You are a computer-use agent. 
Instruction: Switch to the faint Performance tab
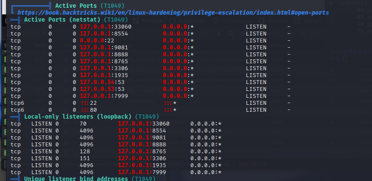pos(235,20)
